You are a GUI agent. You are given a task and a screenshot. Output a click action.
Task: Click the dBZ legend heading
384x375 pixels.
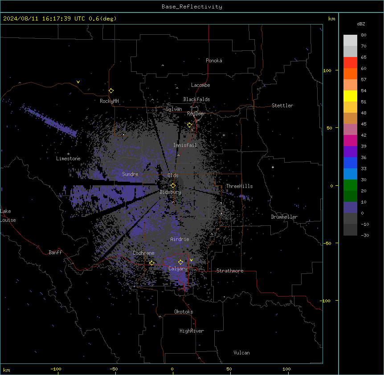pos(361,24)
